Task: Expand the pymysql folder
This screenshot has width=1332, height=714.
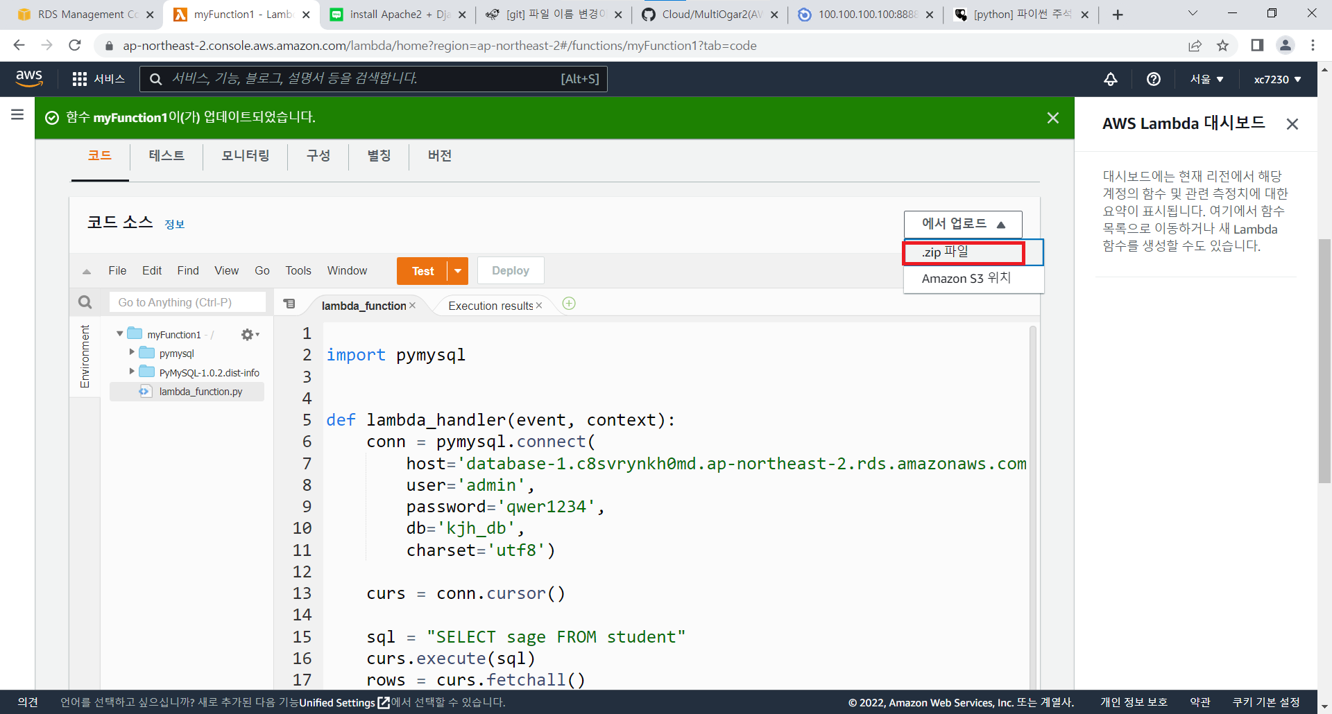Action: tap(132, 353)
